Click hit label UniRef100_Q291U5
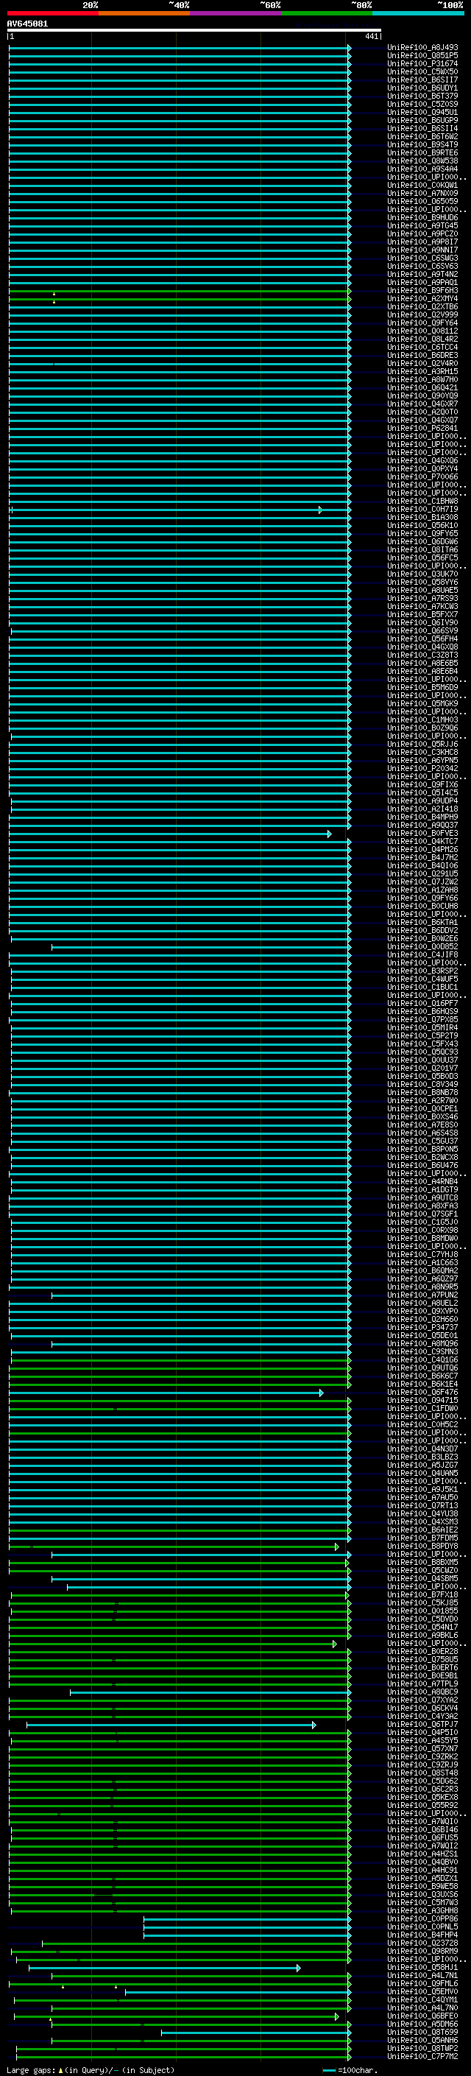This screenshot has width=471, height=2076. click(x=422, y=873)
